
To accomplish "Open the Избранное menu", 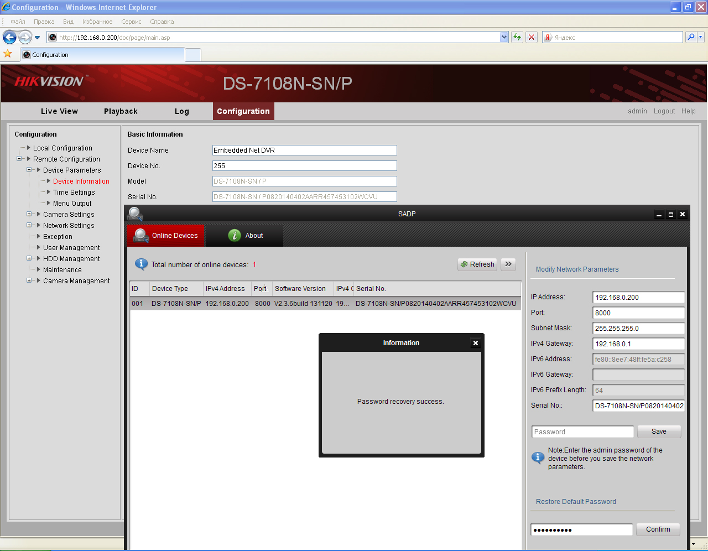I will (x=97, y=22).
